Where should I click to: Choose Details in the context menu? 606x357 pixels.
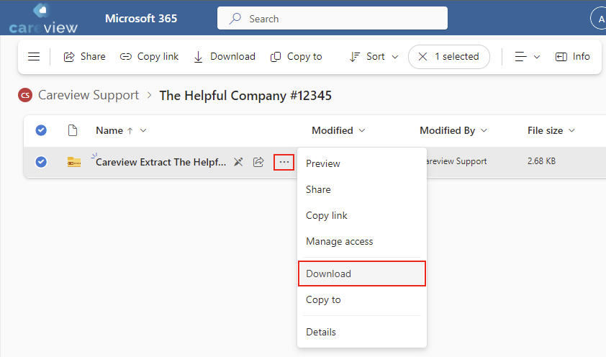(362, 332)
